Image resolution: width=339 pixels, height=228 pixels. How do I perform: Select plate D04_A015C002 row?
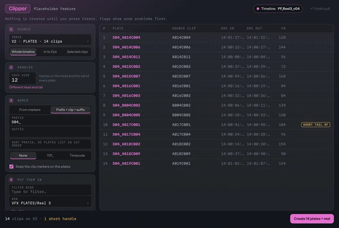[x=217, y=67]
